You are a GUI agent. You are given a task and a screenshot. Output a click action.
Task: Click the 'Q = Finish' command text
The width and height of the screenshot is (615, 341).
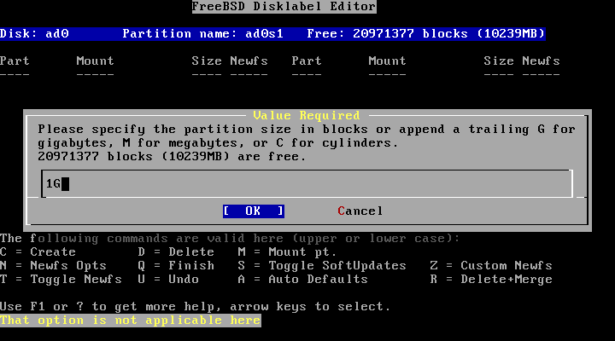176,265
